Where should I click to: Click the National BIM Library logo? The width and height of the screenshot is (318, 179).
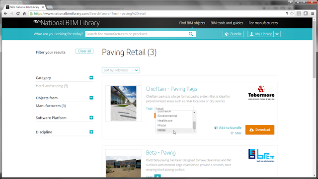point(67,23)
